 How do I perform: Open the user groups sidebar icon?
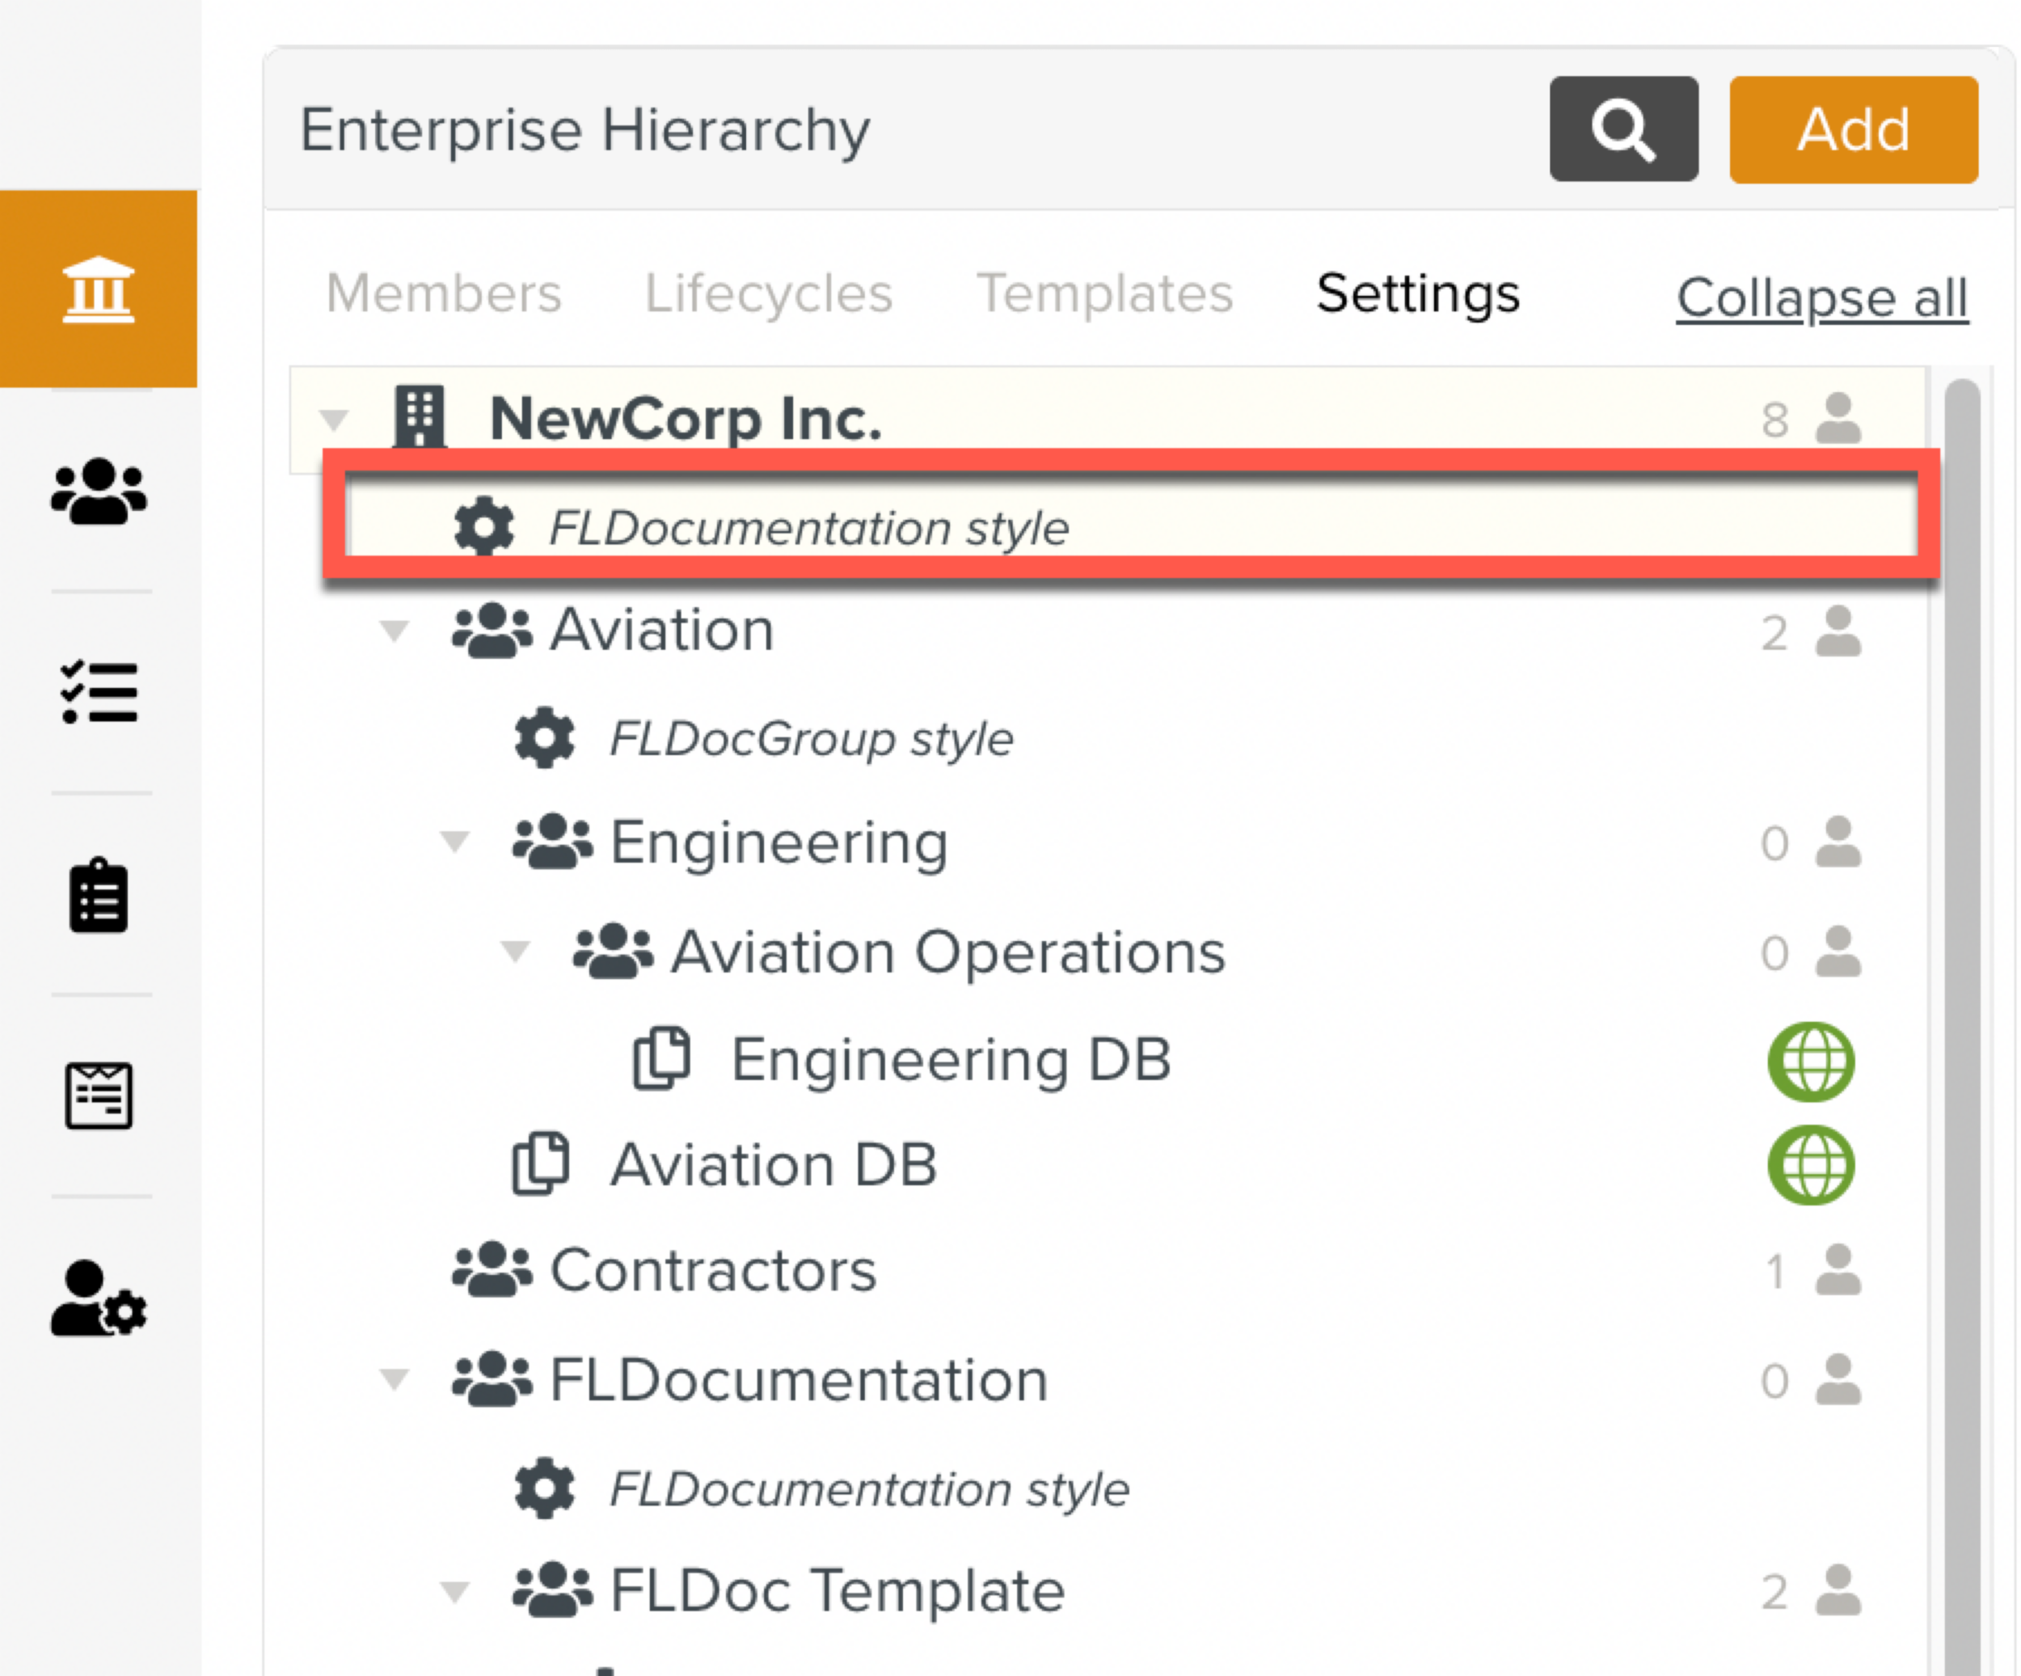tap(98, 492)
